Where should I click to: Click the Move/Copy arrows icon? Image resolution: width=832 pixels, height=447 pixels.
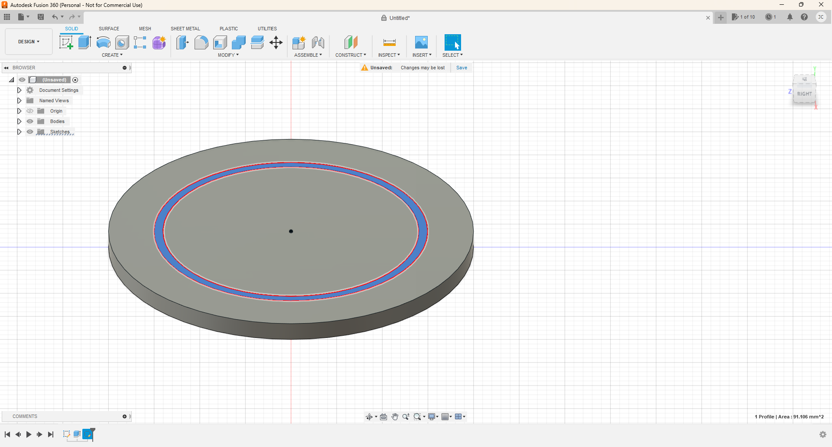pos(276,42)
